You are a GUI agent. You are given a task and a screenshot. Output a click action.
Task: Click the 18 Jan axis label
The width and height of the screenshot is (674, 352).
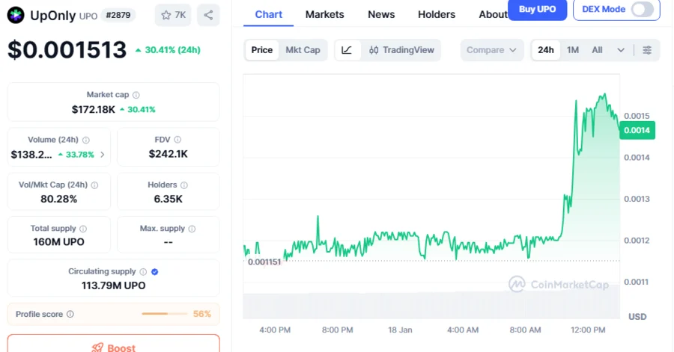tap(400, 330)
